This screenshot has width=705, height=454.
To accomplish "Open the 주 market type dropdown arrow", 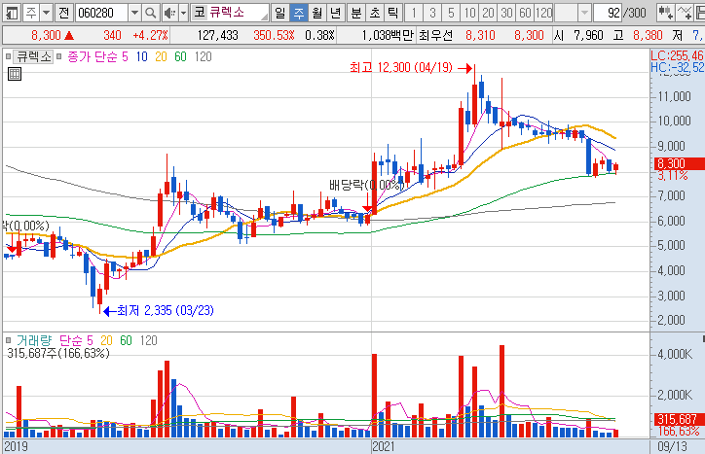I will coord(46,13).
